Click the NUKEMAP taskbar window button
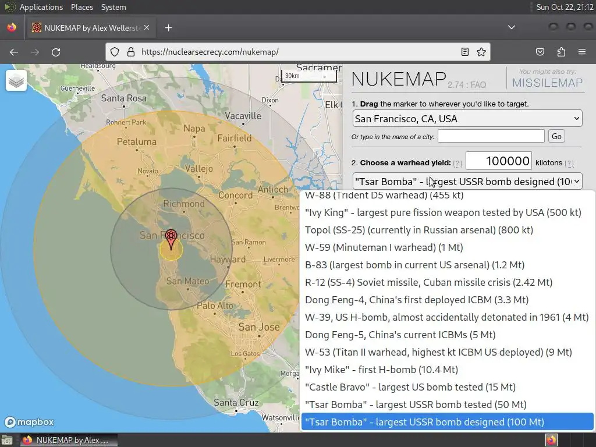Image resolution: width=596 pixels, height=447 pixels. pyautogui.click(x=69, y=440)
